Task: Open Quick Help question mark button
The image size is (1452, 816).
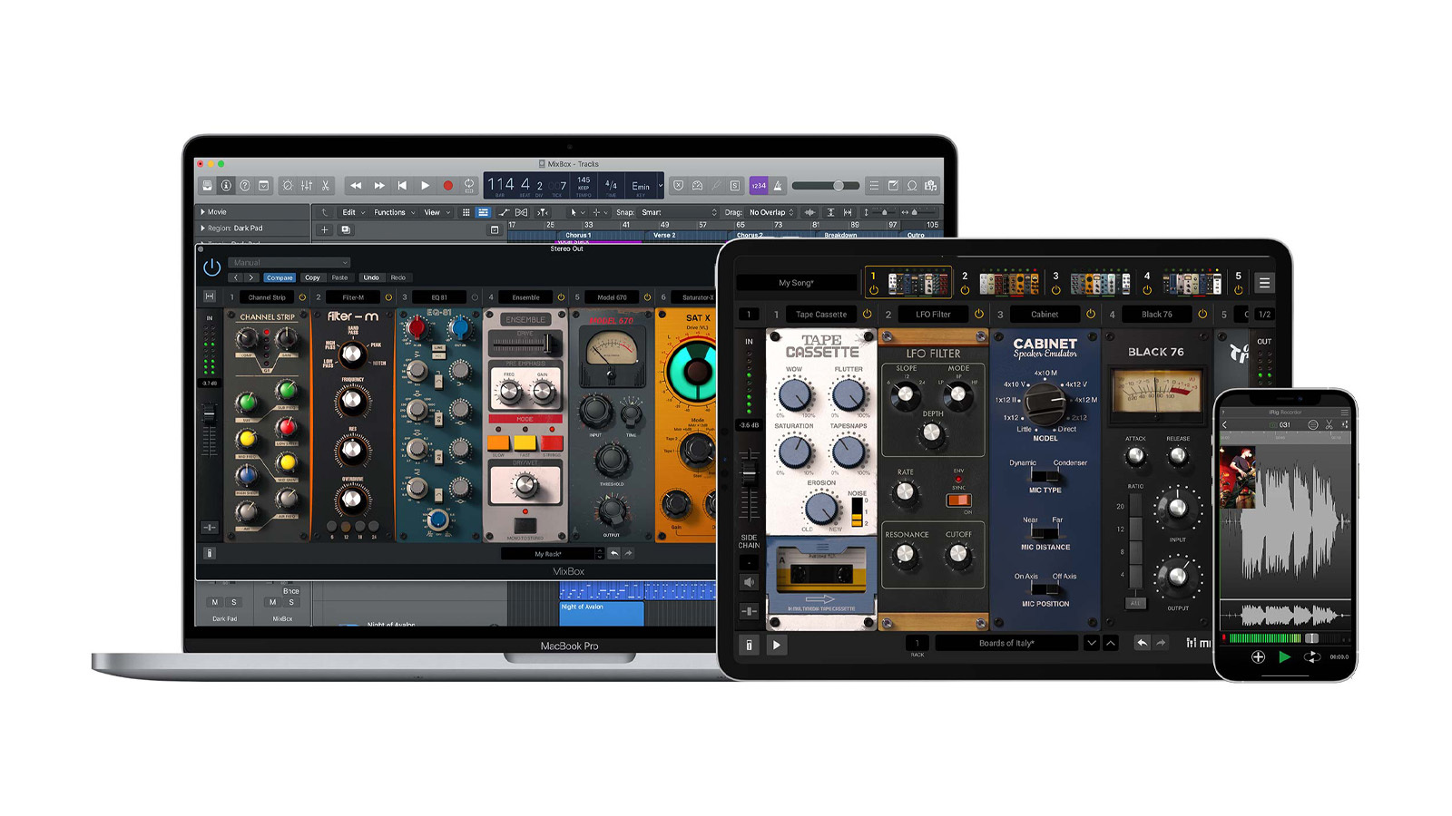Action: click(x=245, y=186)
